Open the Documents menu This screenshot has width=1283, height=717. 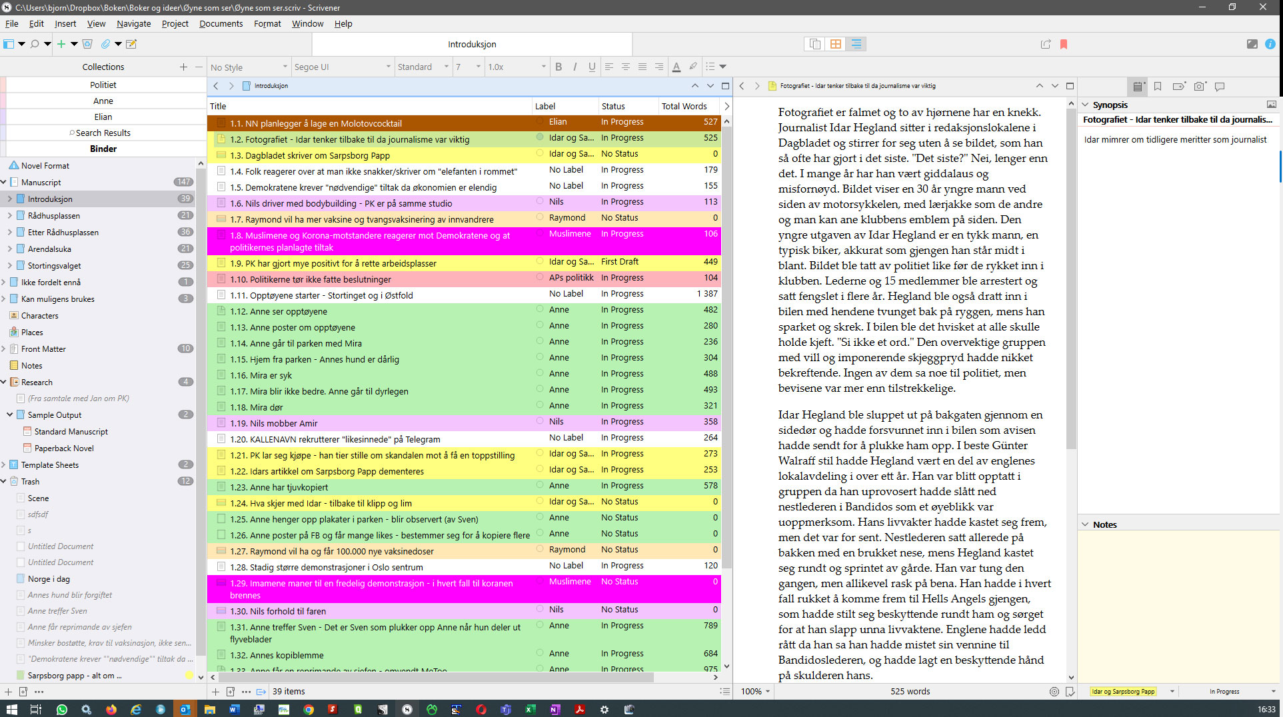[221, 23]
